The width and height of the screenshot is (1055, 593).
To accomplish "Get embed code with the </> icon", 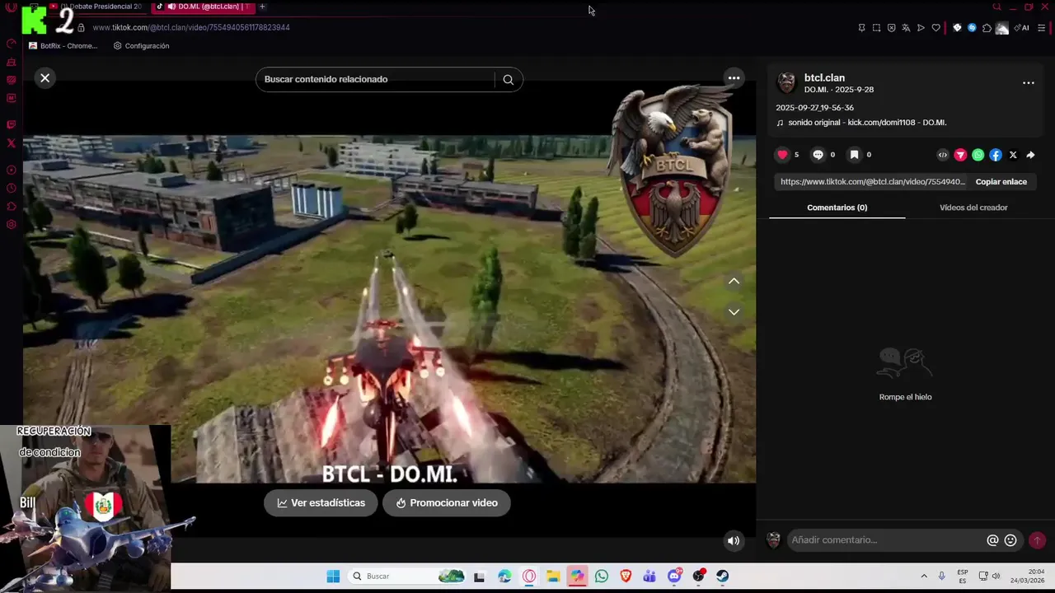I will click(943, 155).
